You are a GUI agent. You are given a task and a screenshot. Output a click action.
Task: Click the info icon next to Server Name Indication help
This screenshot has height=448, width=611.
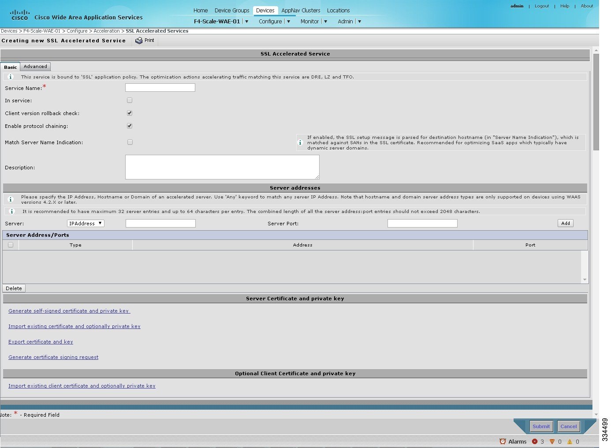300,142
